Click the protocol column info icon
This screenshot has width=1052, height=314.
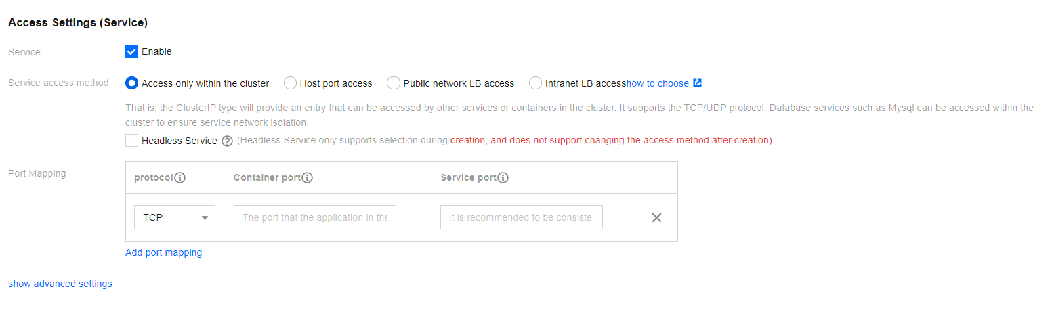pos(180,178)
